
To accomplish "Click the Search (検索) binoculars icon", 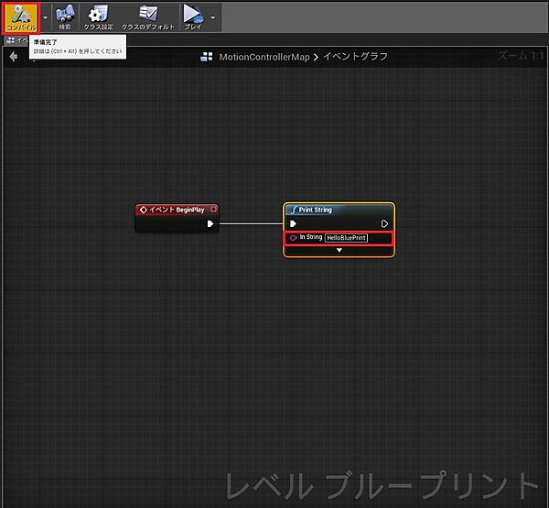I will click(x=64, y=16).
